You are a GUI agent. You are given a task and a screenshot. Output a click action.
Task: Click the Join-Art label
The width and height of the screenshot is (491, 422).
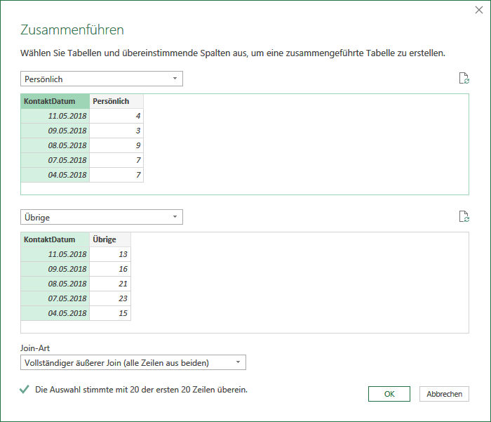[x=35, y=348]
